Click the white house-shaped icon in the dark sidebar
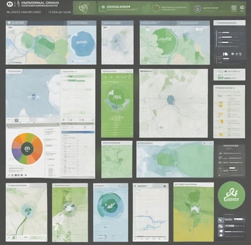Image resolution: width=251 pixels, height=245 pixels. click(x=225, y=54)
